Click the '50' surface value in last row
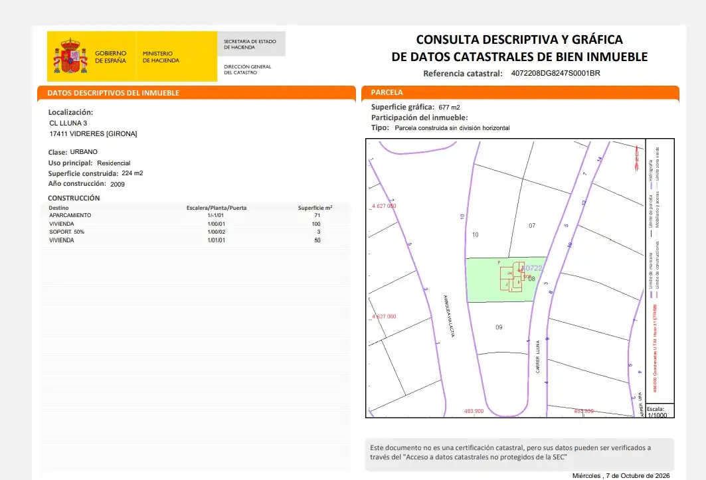Screen dimensions: 706x480 [x=317, y=240]
